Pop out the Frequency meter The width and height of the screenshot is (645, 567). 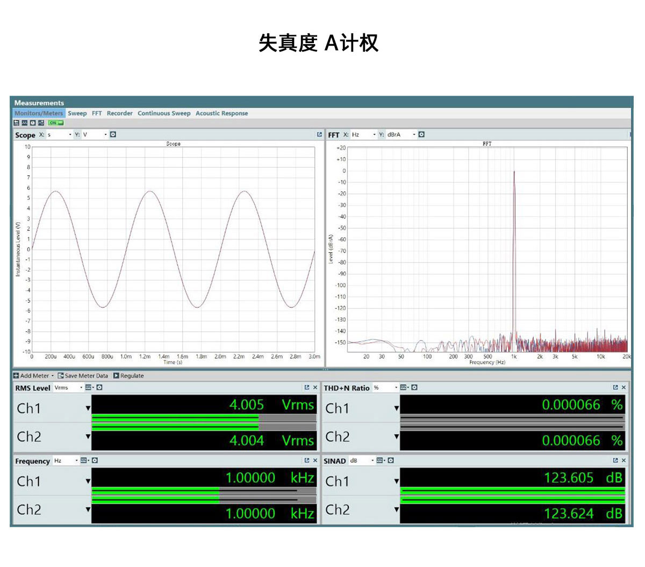[307, 460]
